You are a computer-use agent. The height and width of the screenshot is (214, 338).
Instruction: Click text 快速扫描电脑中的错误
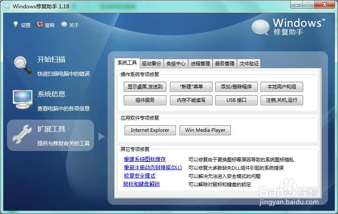[64, 74]
